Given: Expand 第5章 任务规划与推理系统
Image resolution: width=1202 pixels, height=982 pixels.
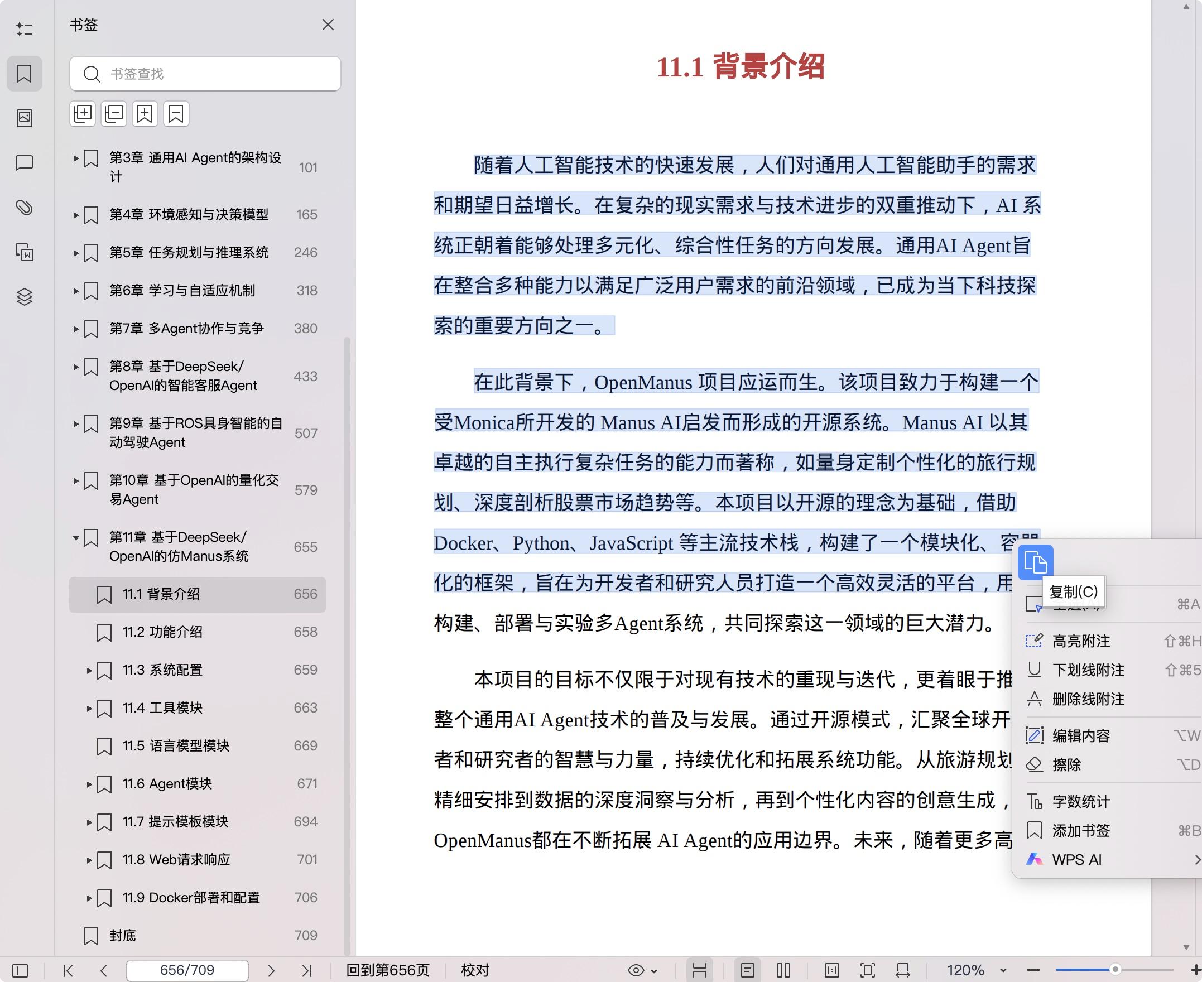Looking at the screenshot, I should [76, 253].
